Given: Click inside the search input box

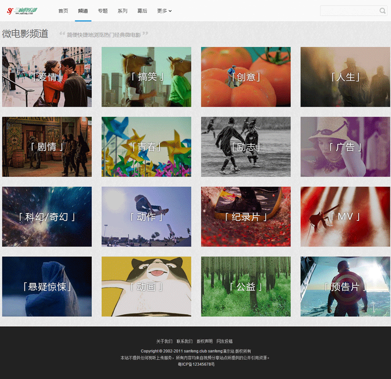Looking at the screenshot, I should coord(349,11).
